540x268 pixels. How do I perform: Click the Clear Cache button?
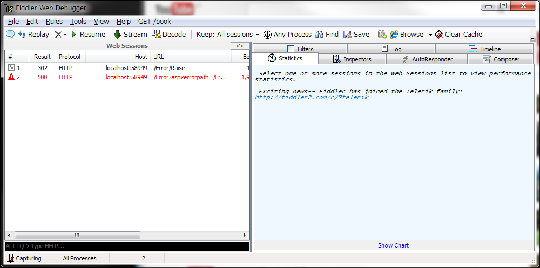[458, 35]
